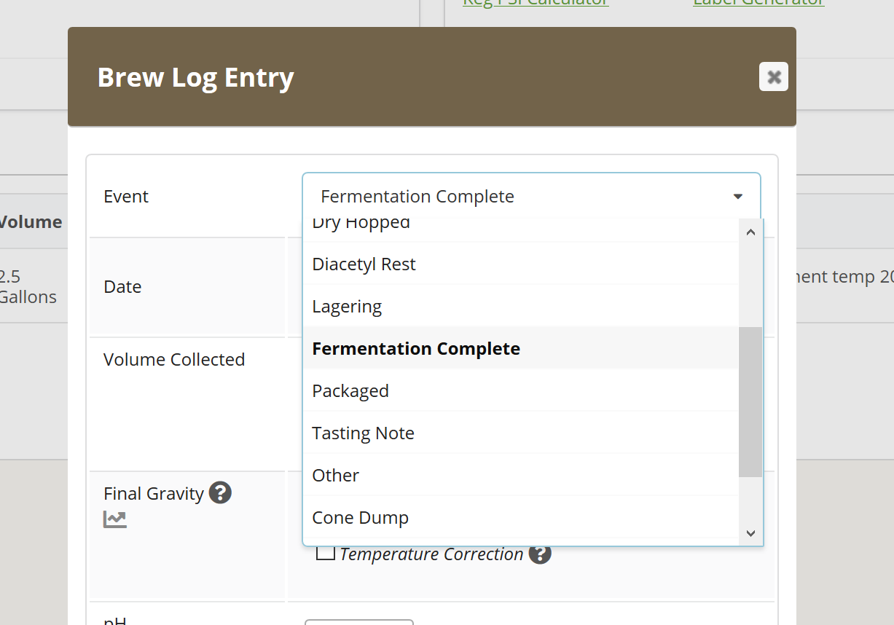Image resolution: width=894 pixels, height=625 pixels.
Task: Choose Lagering in the event list
Action: pyautogui.click(x=347, y=306)
